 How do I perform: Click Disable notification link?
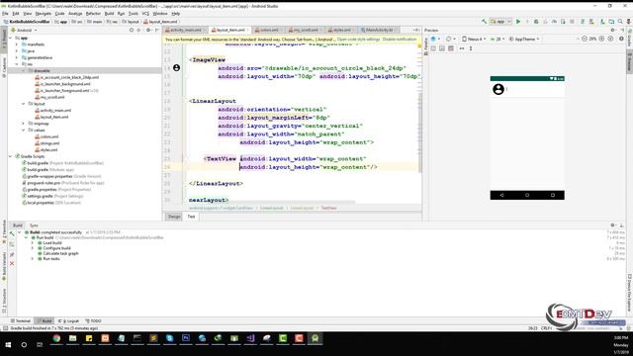click(x=400, y=40)
